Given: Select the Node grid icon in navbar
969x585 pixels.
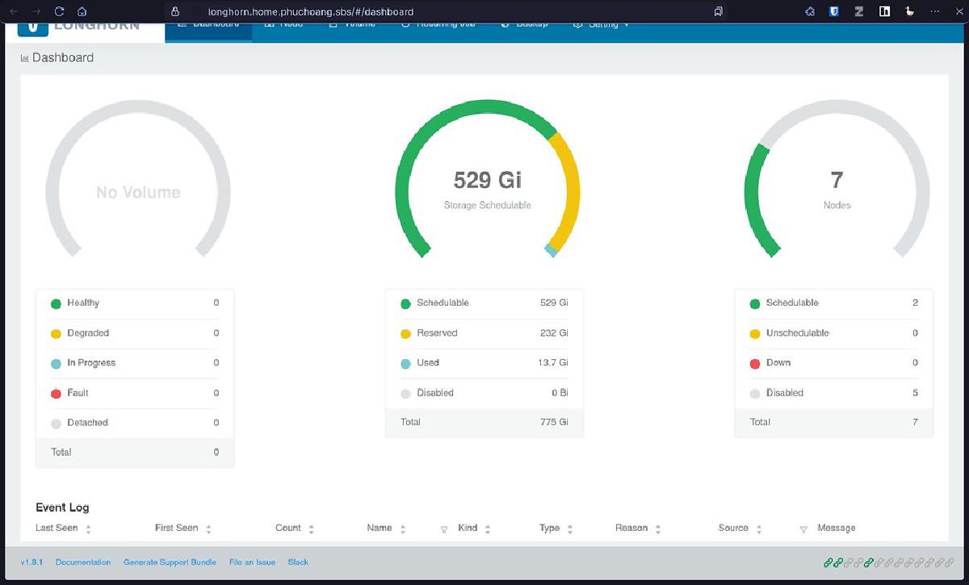Looking at the screenshot, I should pos(269,23).
